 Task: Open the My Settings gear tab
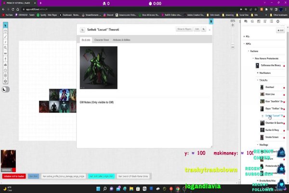click(x=278, y=21)
